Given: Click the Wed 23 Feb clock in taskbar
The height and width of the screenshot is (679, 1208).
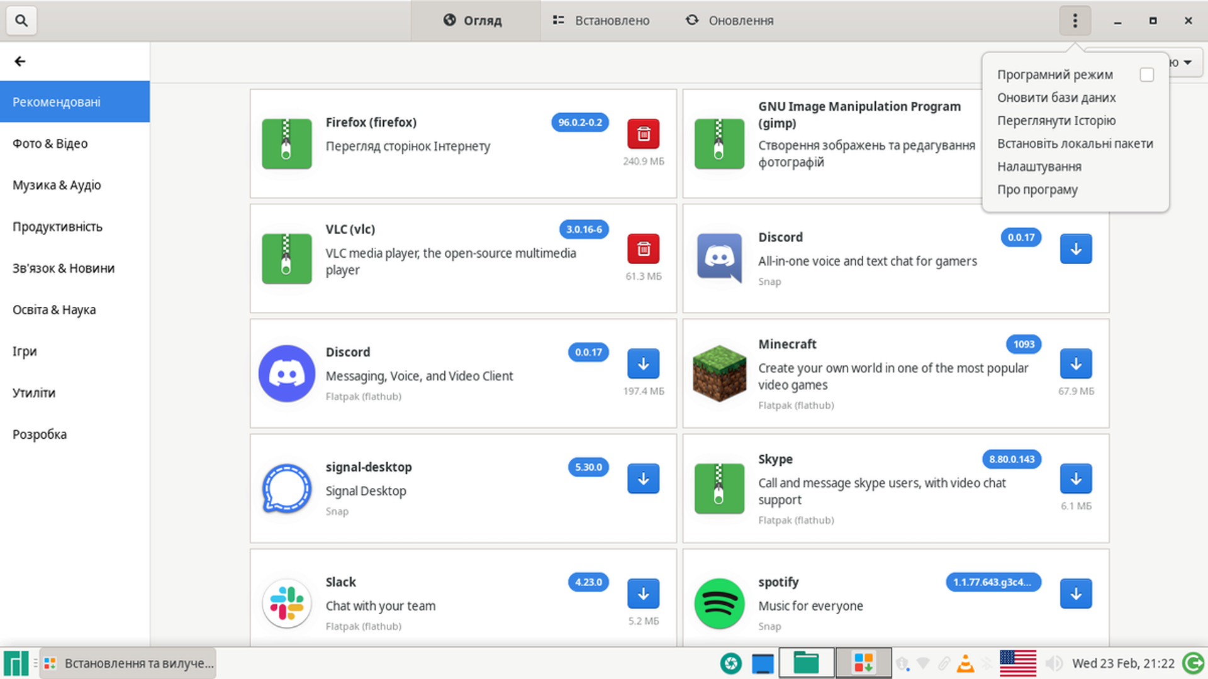Looking at the screenshot, I should tap(1123, 663).
